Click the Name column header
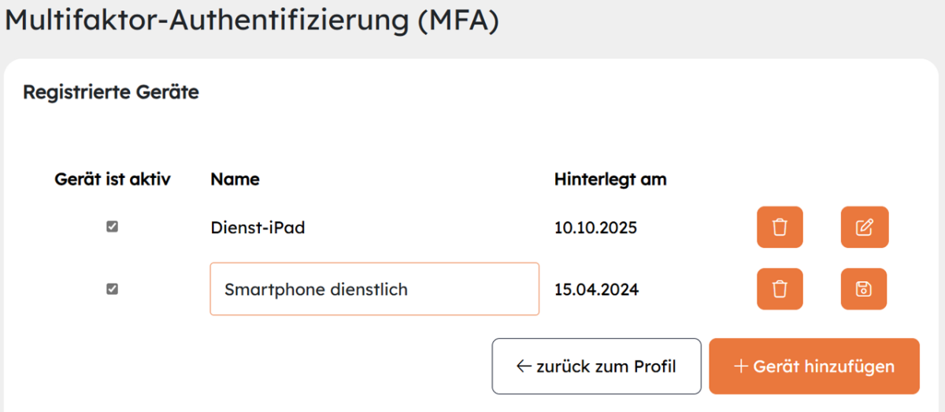Screen dimensions: 945x412 point(235,179)
